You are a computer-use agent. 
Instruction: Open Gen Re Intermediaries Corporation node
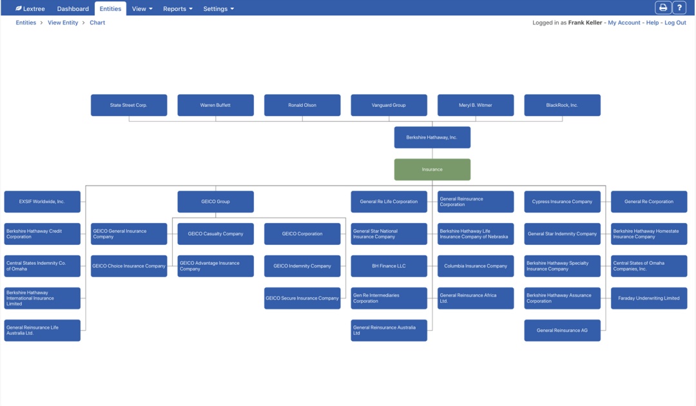pos(389,298)
